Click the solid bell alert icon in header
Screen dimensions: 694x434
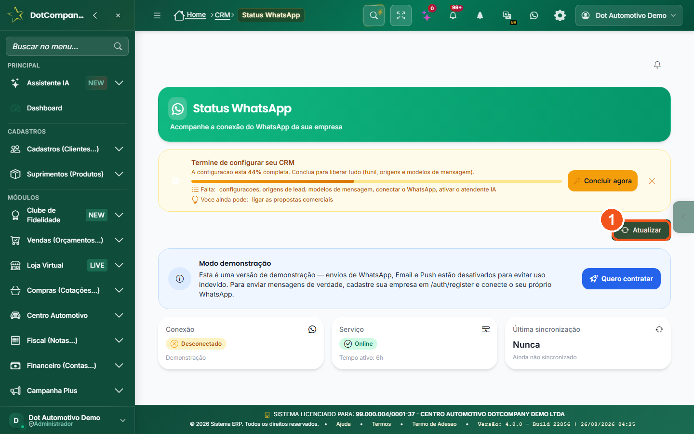[480, 15]
